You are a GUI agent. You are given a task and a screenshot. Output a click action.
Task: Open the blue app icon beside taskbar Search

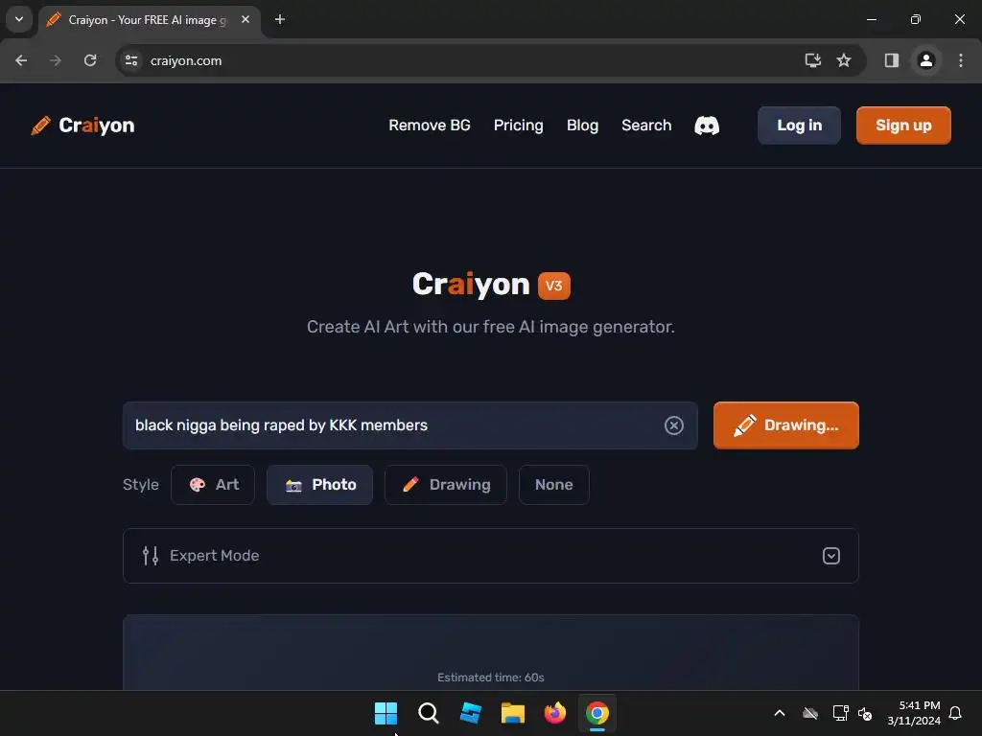coord(470,713)
